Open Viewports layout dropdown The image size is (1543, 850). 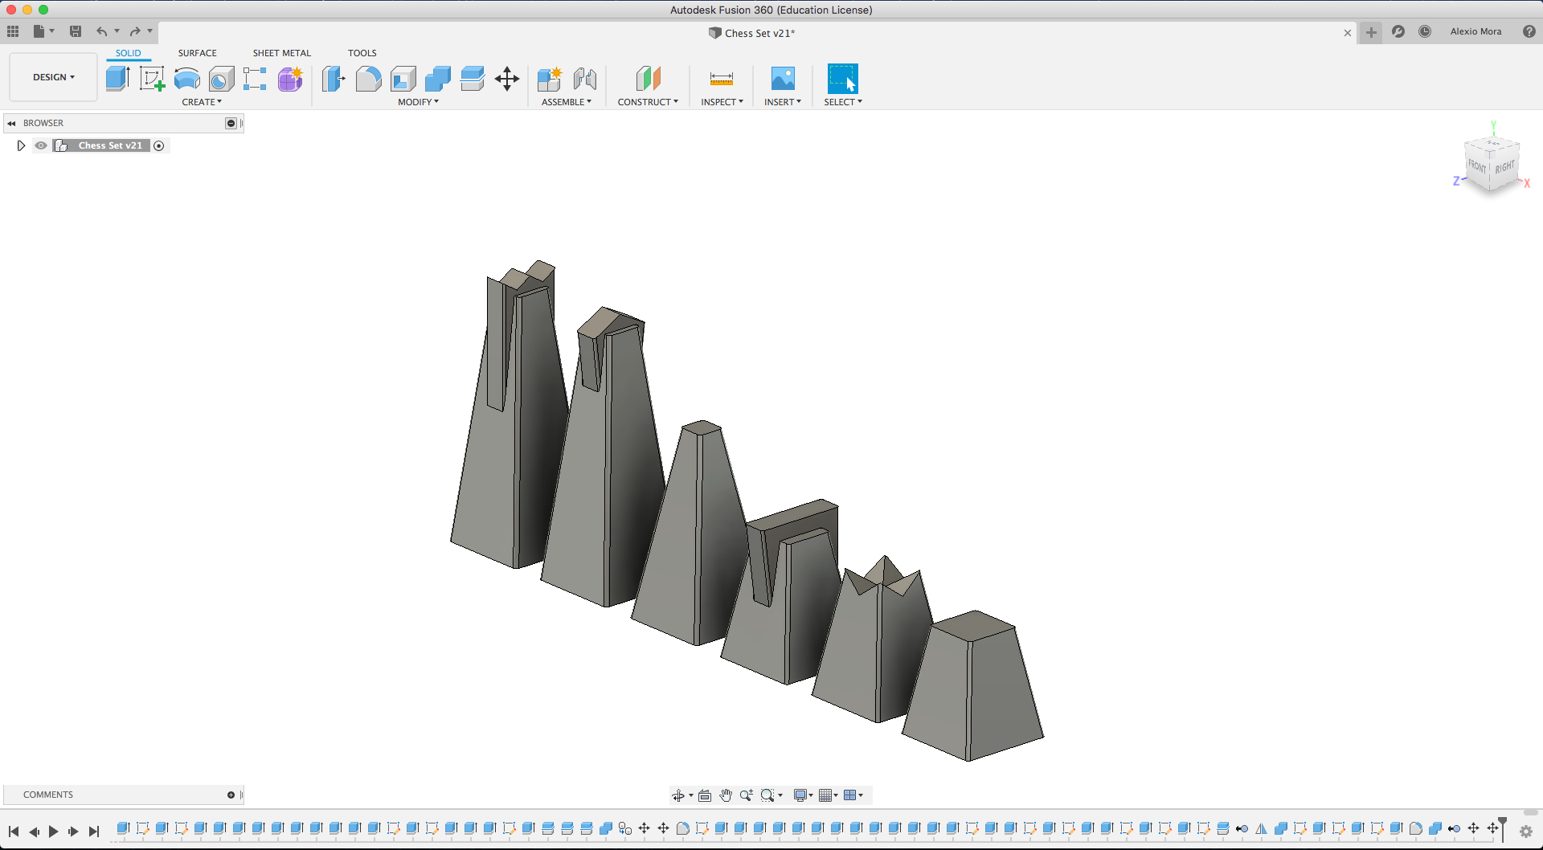853,795
